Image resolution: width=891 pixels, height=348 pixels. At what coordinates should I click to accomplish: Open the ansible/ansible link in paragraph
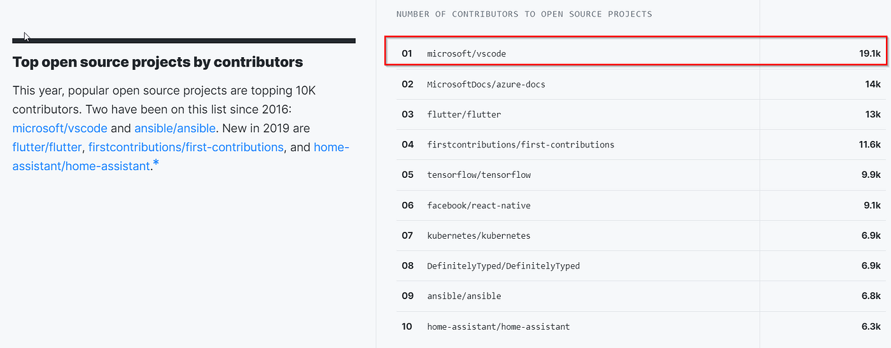(175, 128)
